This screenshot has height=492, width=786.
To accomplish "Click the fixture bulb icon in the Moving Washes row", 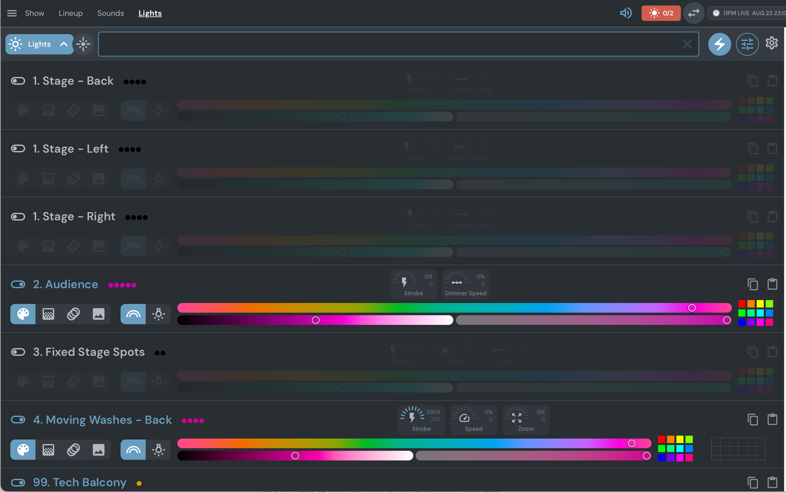I will point(159,449).
